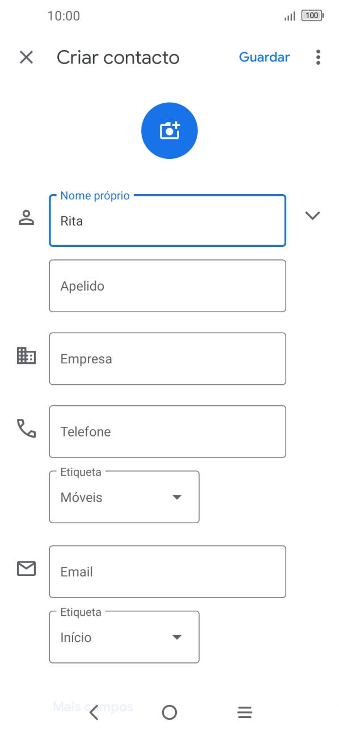The image size is (339, 735).
Task: Expand additional name fields with the chevron
Action: [x=312, y=216]
